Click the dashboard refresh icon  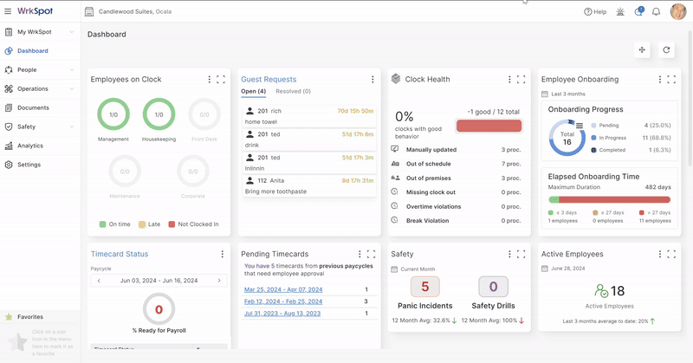pyautogui.click(x=666, y=50)
